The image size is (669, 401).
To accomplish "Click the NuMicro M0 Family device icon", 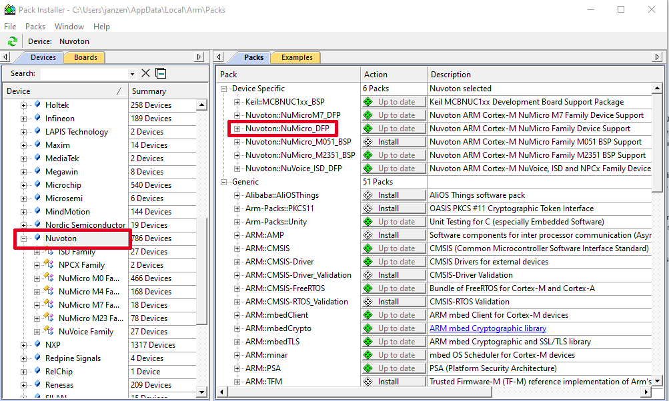I will [x=49, y=278].
